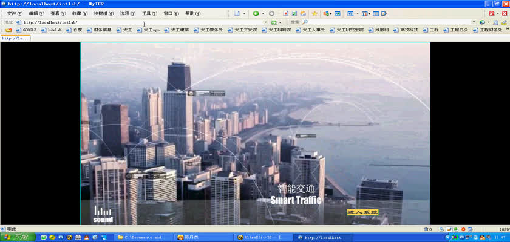510x242 pixels.
Task: Open the 编辑 menu
Action: (36, 13)
